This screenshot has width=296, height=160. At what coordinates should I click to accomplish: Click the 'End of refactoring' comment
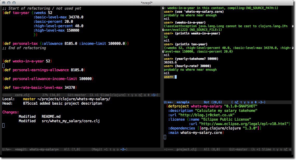(24, 48)
